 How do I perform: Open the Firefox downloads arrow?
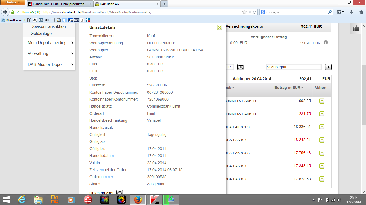click(x=352, y=12)
